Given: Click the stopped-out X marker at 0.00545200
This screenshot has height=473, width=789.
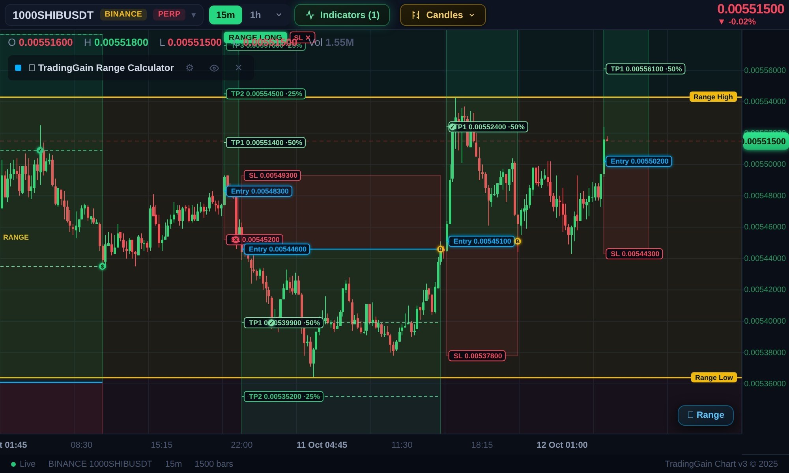Looking at the screenshot, I should tap(236, 240).
